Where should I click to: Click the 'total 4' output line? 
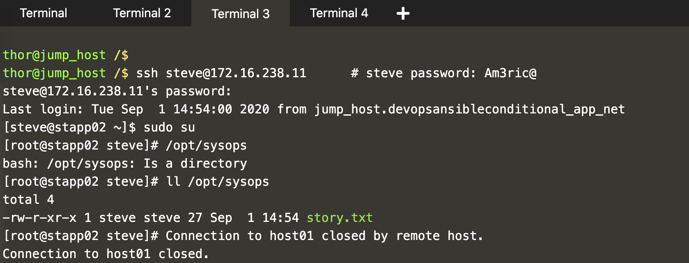(x=28, y=200)
